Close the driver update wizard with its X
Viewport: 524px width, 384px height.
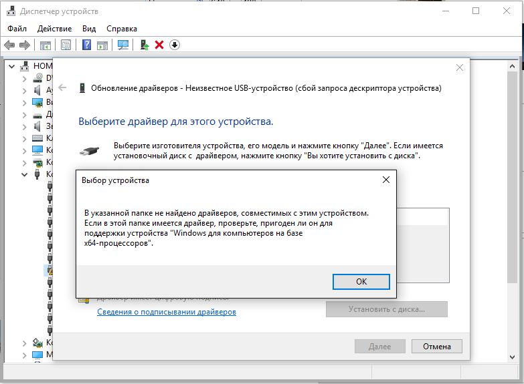460,67
